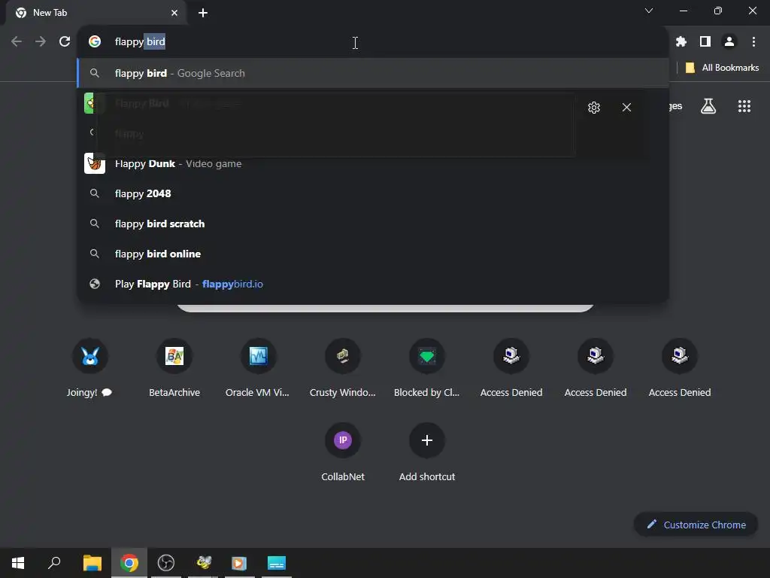Toggle the side panel icon
Screen dimensions: 770x578
(705, 42)
